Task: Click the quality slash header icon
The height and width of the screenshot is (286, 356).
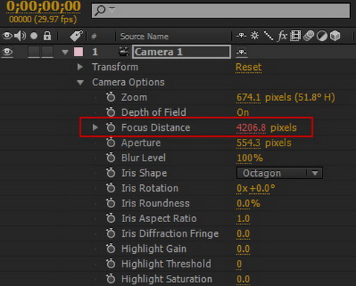Action: pyautogui.click(x=268, y=36)
